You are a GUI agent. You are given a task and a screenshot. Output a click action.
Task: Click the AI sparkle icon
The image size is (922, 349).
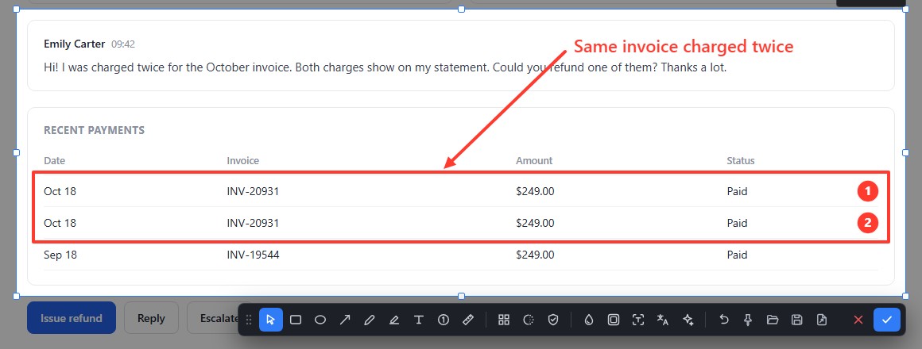pos(688,320)
